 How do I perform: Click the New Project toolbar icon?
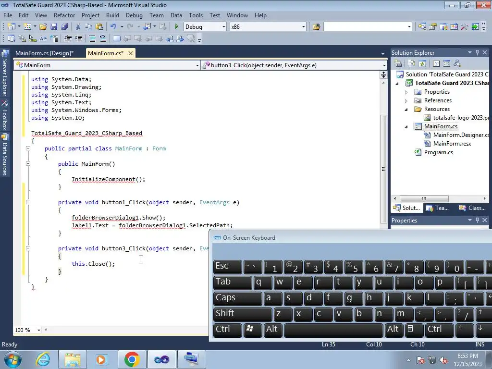(x=12, y=27)
